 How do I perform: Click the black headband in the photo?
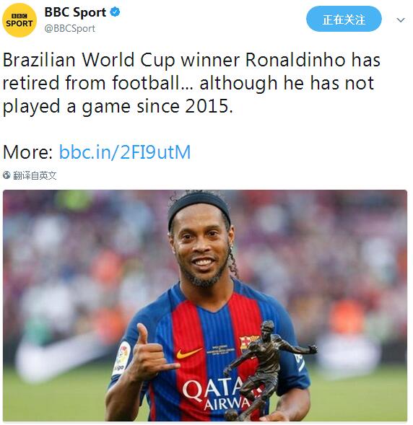199,206
